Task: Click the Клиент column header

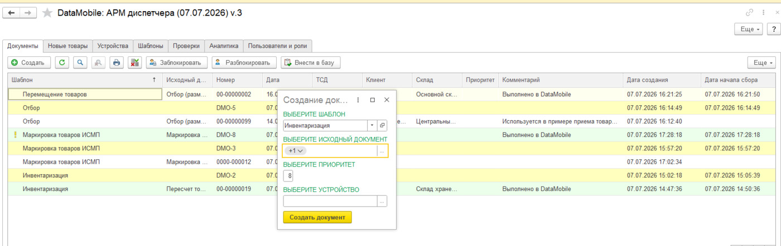Action: 387,80
